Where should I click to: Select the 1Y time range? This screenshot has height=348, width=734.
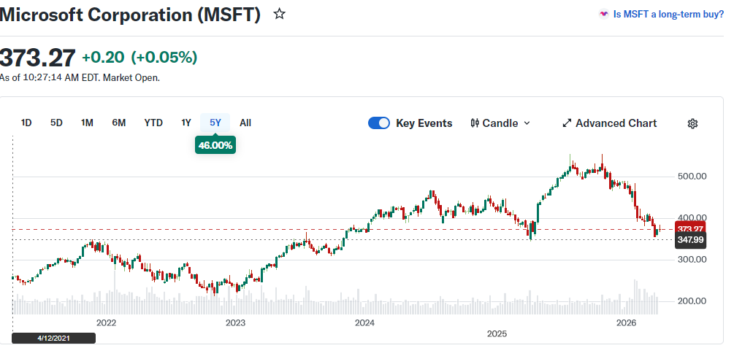point(186,123)
